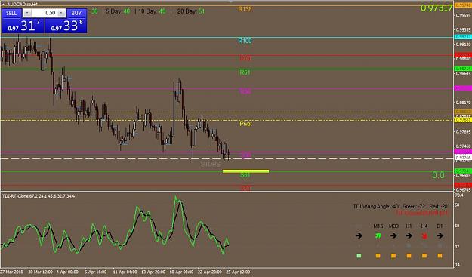Click the yellow Pivot price tag on price scale
The height and width of the screenshot is (277, 472).
coord(463,120)
